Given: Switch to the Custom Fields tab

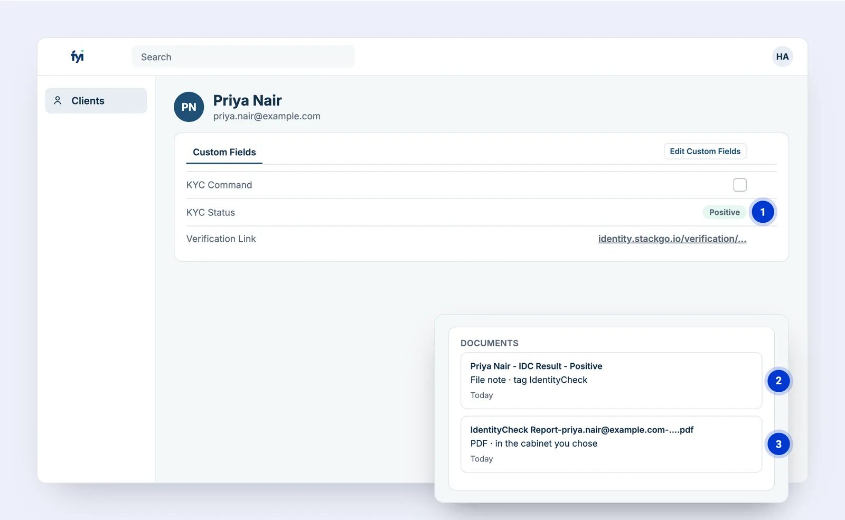Looking at the screenshot, I should [224, 152].
